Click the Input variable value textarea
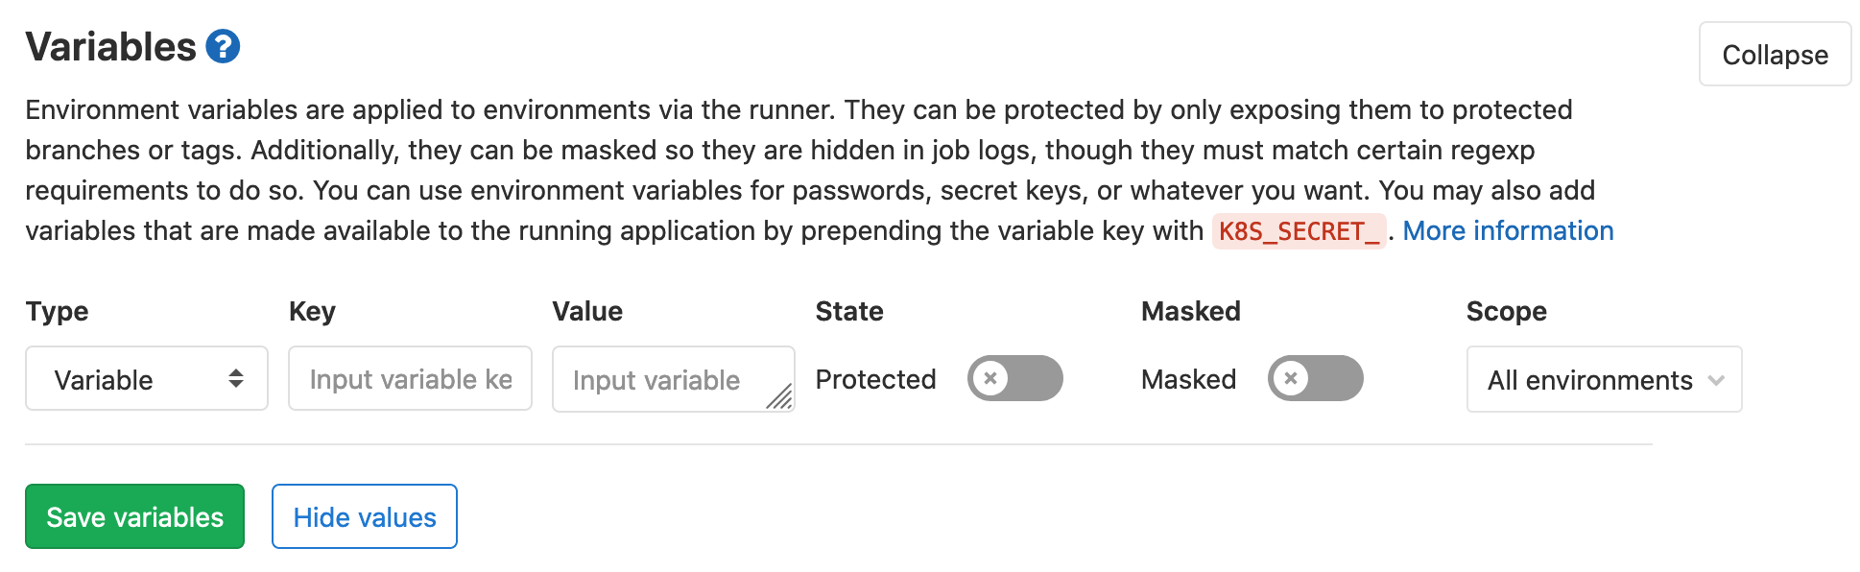 tap(662, 379)
